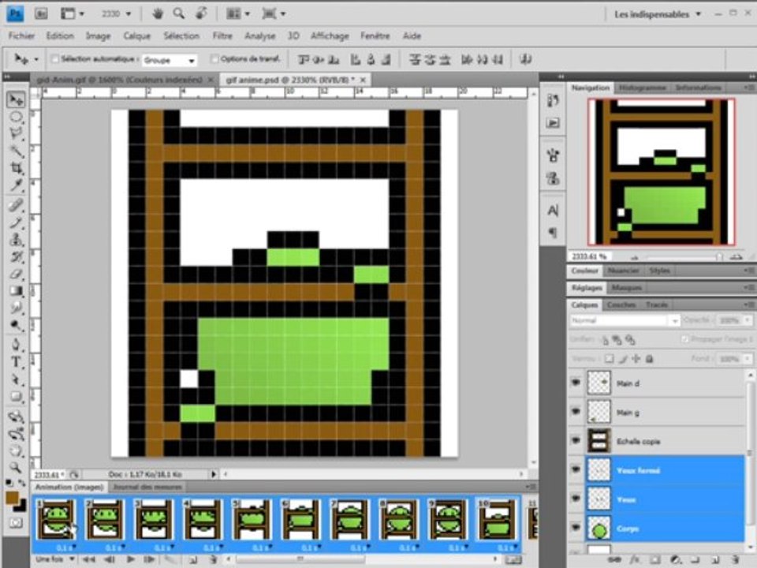The width and height of the screenshot is (757, 568).
Task: Open the Filtre menu
Action: coord(222,35)
